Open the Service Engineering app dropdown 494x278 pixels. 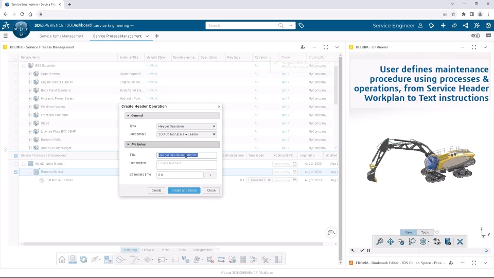(x=132, y=26)
